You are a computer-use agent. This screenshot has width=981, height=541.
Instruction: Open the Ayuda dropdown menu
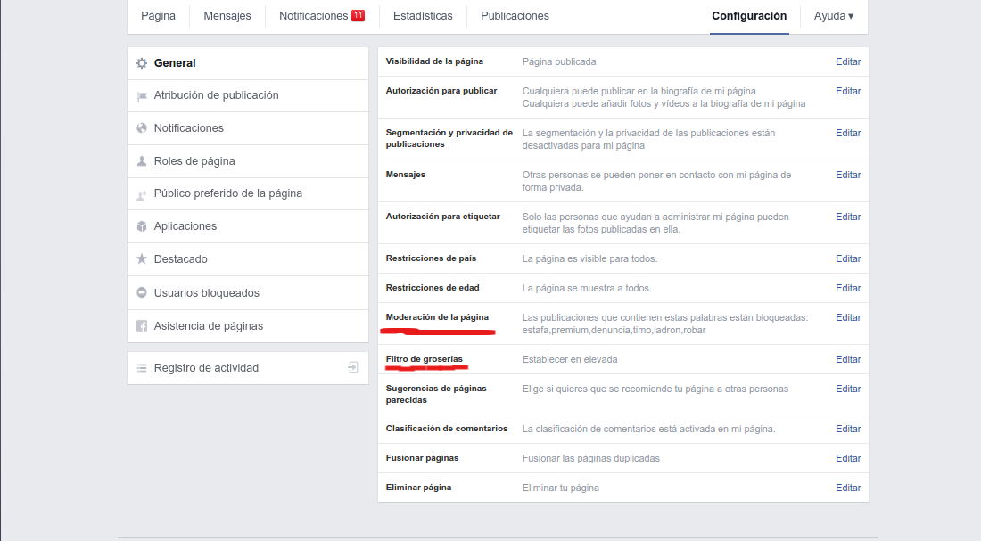[x=833, y=16]
